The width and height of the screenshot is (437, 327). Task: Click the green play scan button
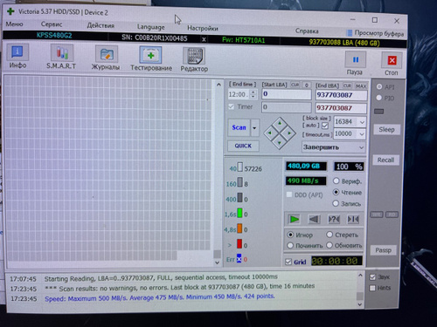click(295, 219)
